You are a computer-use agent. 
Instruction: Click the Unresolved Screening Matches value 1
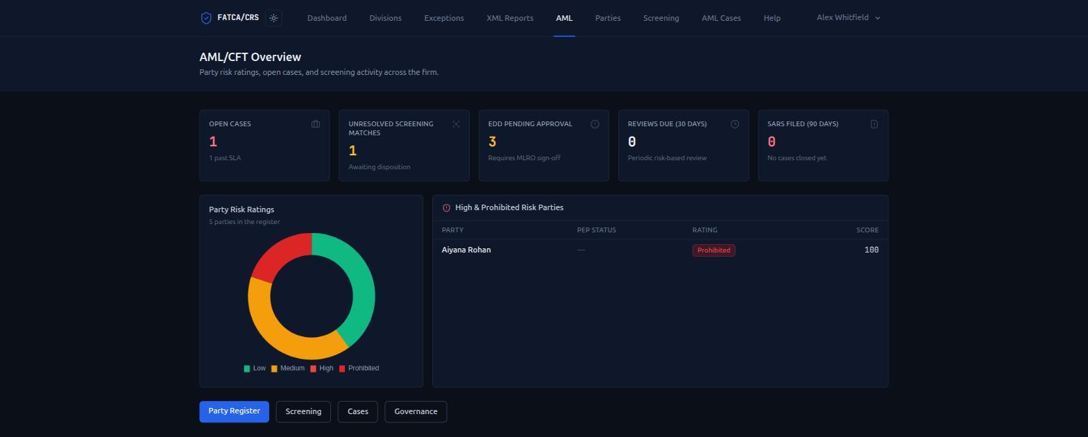click(x=352, y=151)
